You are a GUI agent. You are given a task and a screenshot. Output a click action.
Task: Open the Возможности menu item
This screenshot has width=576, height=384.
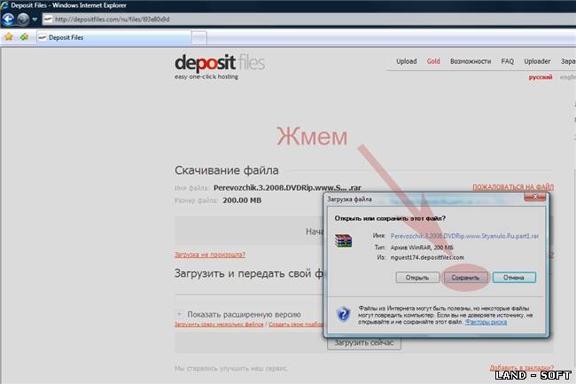[471, 61]
